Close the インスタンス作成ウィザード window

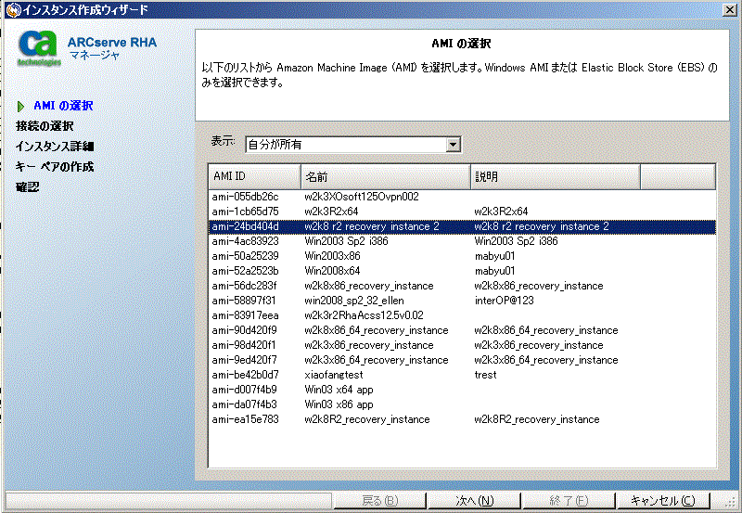[729, 9]
